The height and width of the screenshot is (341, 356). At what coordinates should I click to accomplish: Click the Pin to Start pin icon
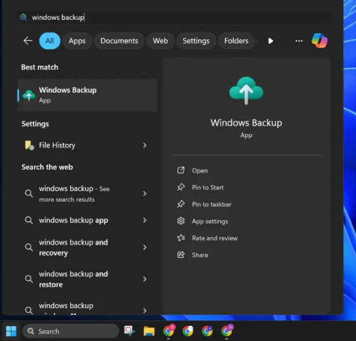[x=181, y=187]
